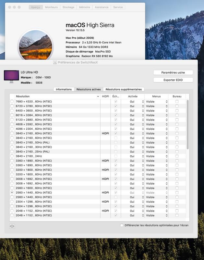Click Radeon RX 580 8192 Mo graphics text
The width and height of the screenshot is (204, 260).
pos(97,56)
